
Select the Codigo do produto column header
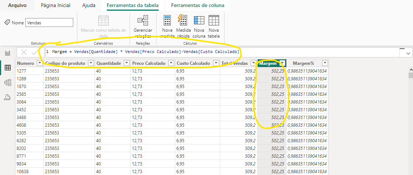pyautogui.click(x=65, y=63)
